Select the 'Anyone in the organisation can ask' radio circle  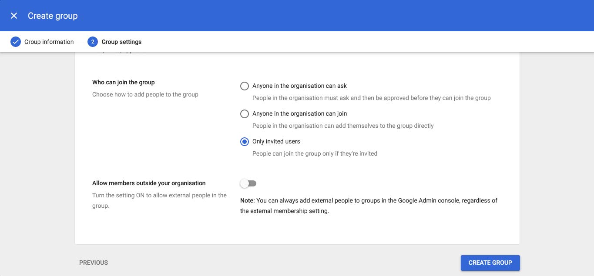click(x=245, y=86)
